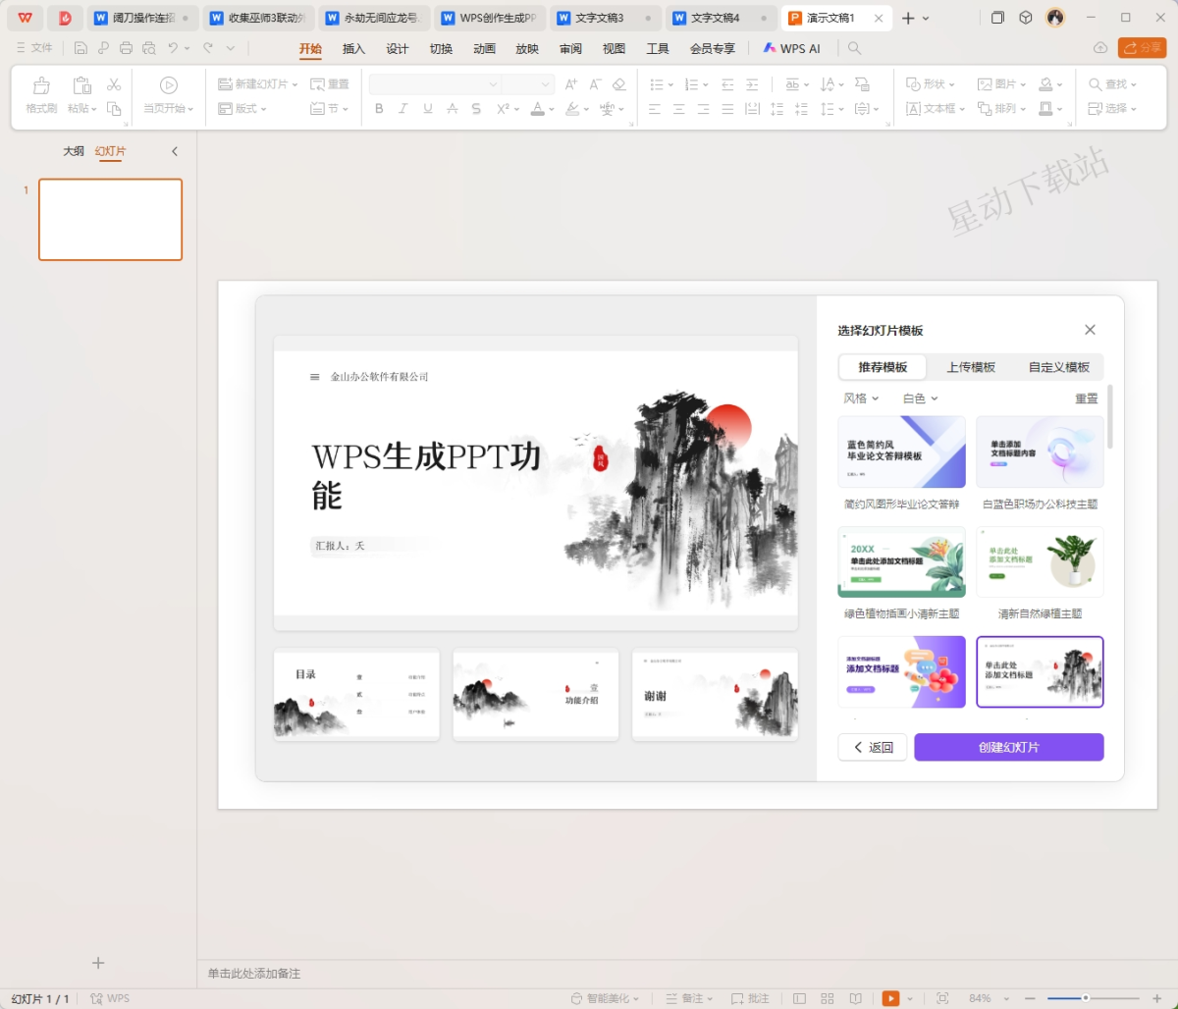Open the 切换 ribbon tab
Image resolution: width=1178 pixels, height=1009 pixels.
click(x=441, y=49)
